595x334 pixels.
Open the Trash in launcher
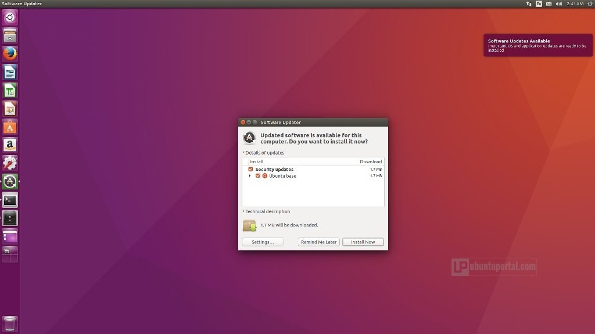(x=10, y=324)
